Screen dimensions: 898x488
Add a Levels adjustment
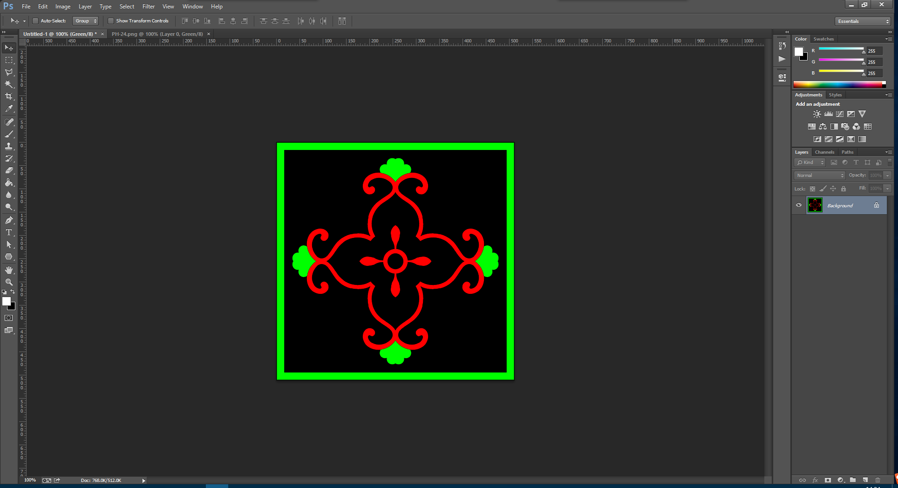[x=829, y=114]
